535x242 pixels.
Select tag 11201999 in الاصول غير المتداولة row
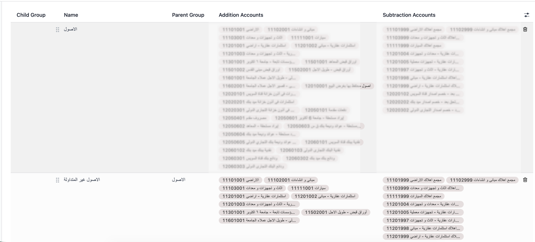point(423,236)
